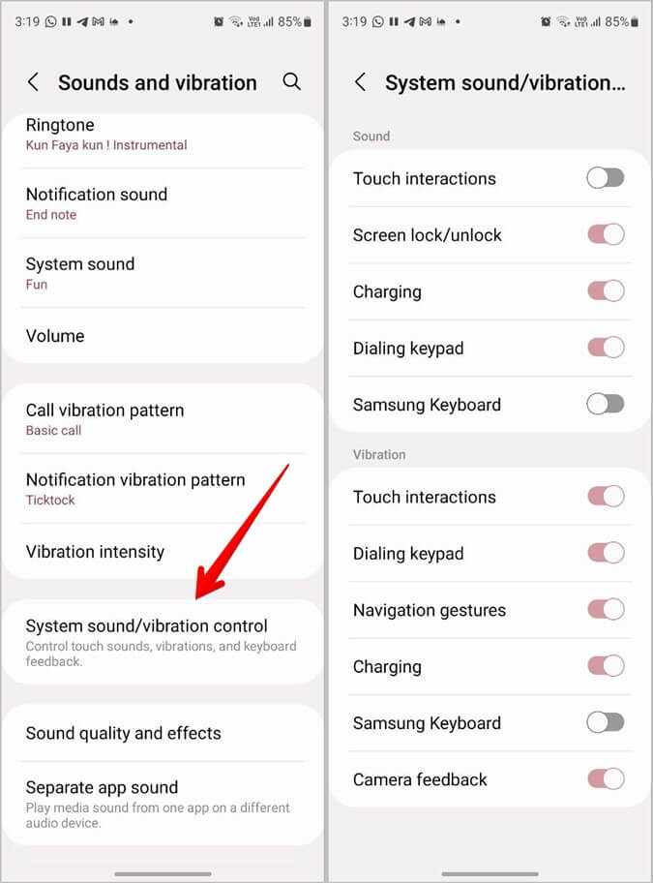
Task: Enable Touch interactions sound toggle
Action: [x=606, y=177]
